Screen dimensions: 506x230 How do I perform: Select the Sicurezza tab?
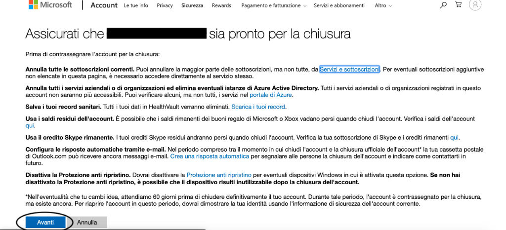[x=192, y=5]
